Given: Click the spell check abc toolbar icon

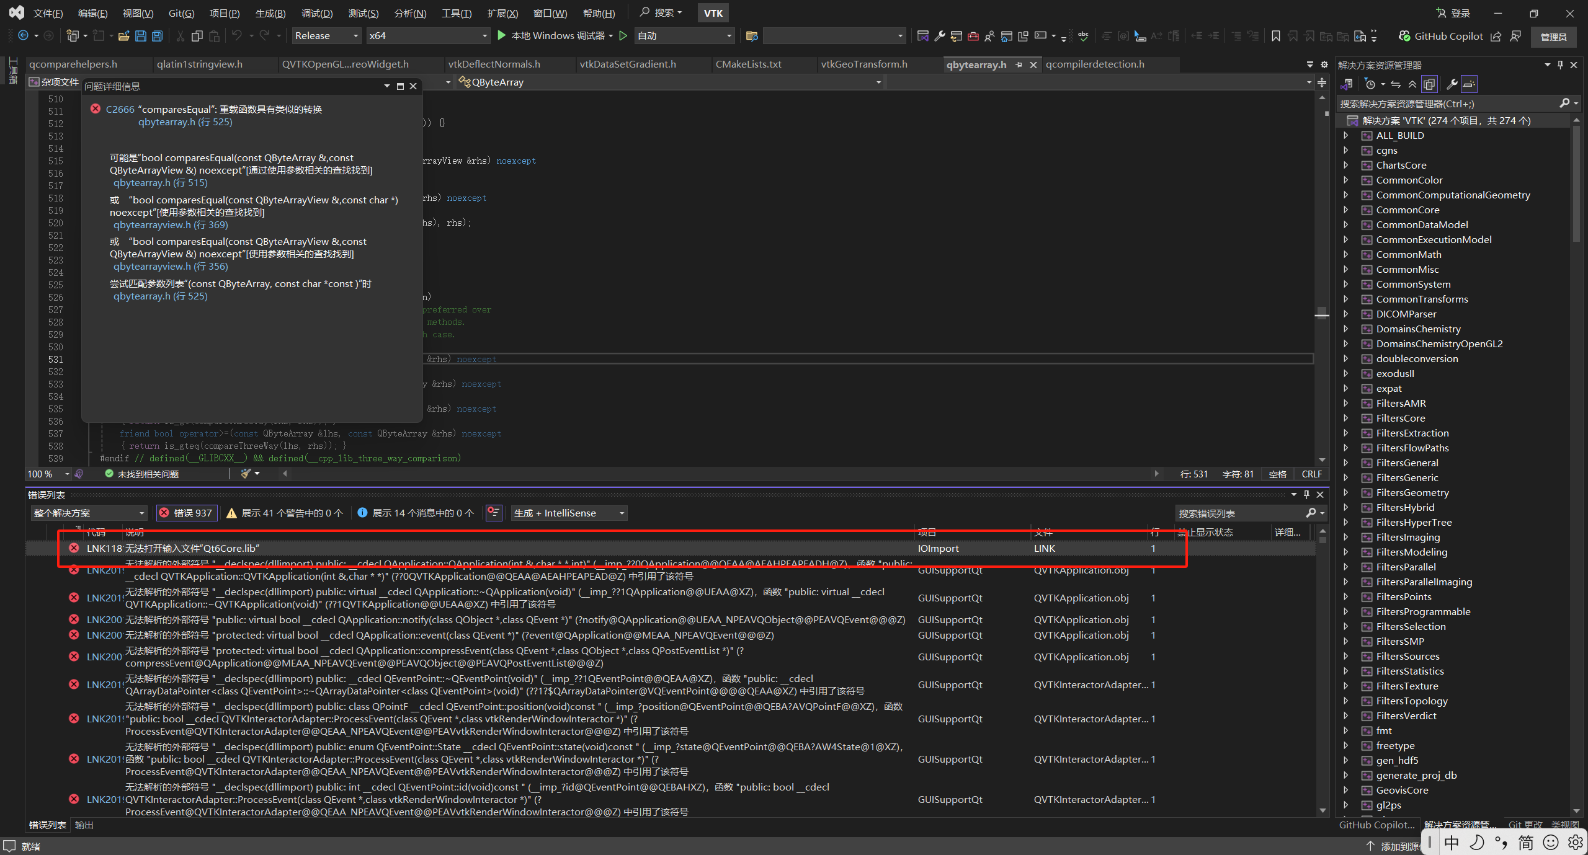Looking at the screenshot, I should tap(1082, 36).
